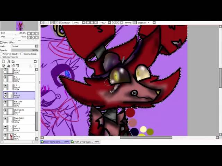
Task: Click the canvas horizontal scrollbar thumb
Action: 146,138
